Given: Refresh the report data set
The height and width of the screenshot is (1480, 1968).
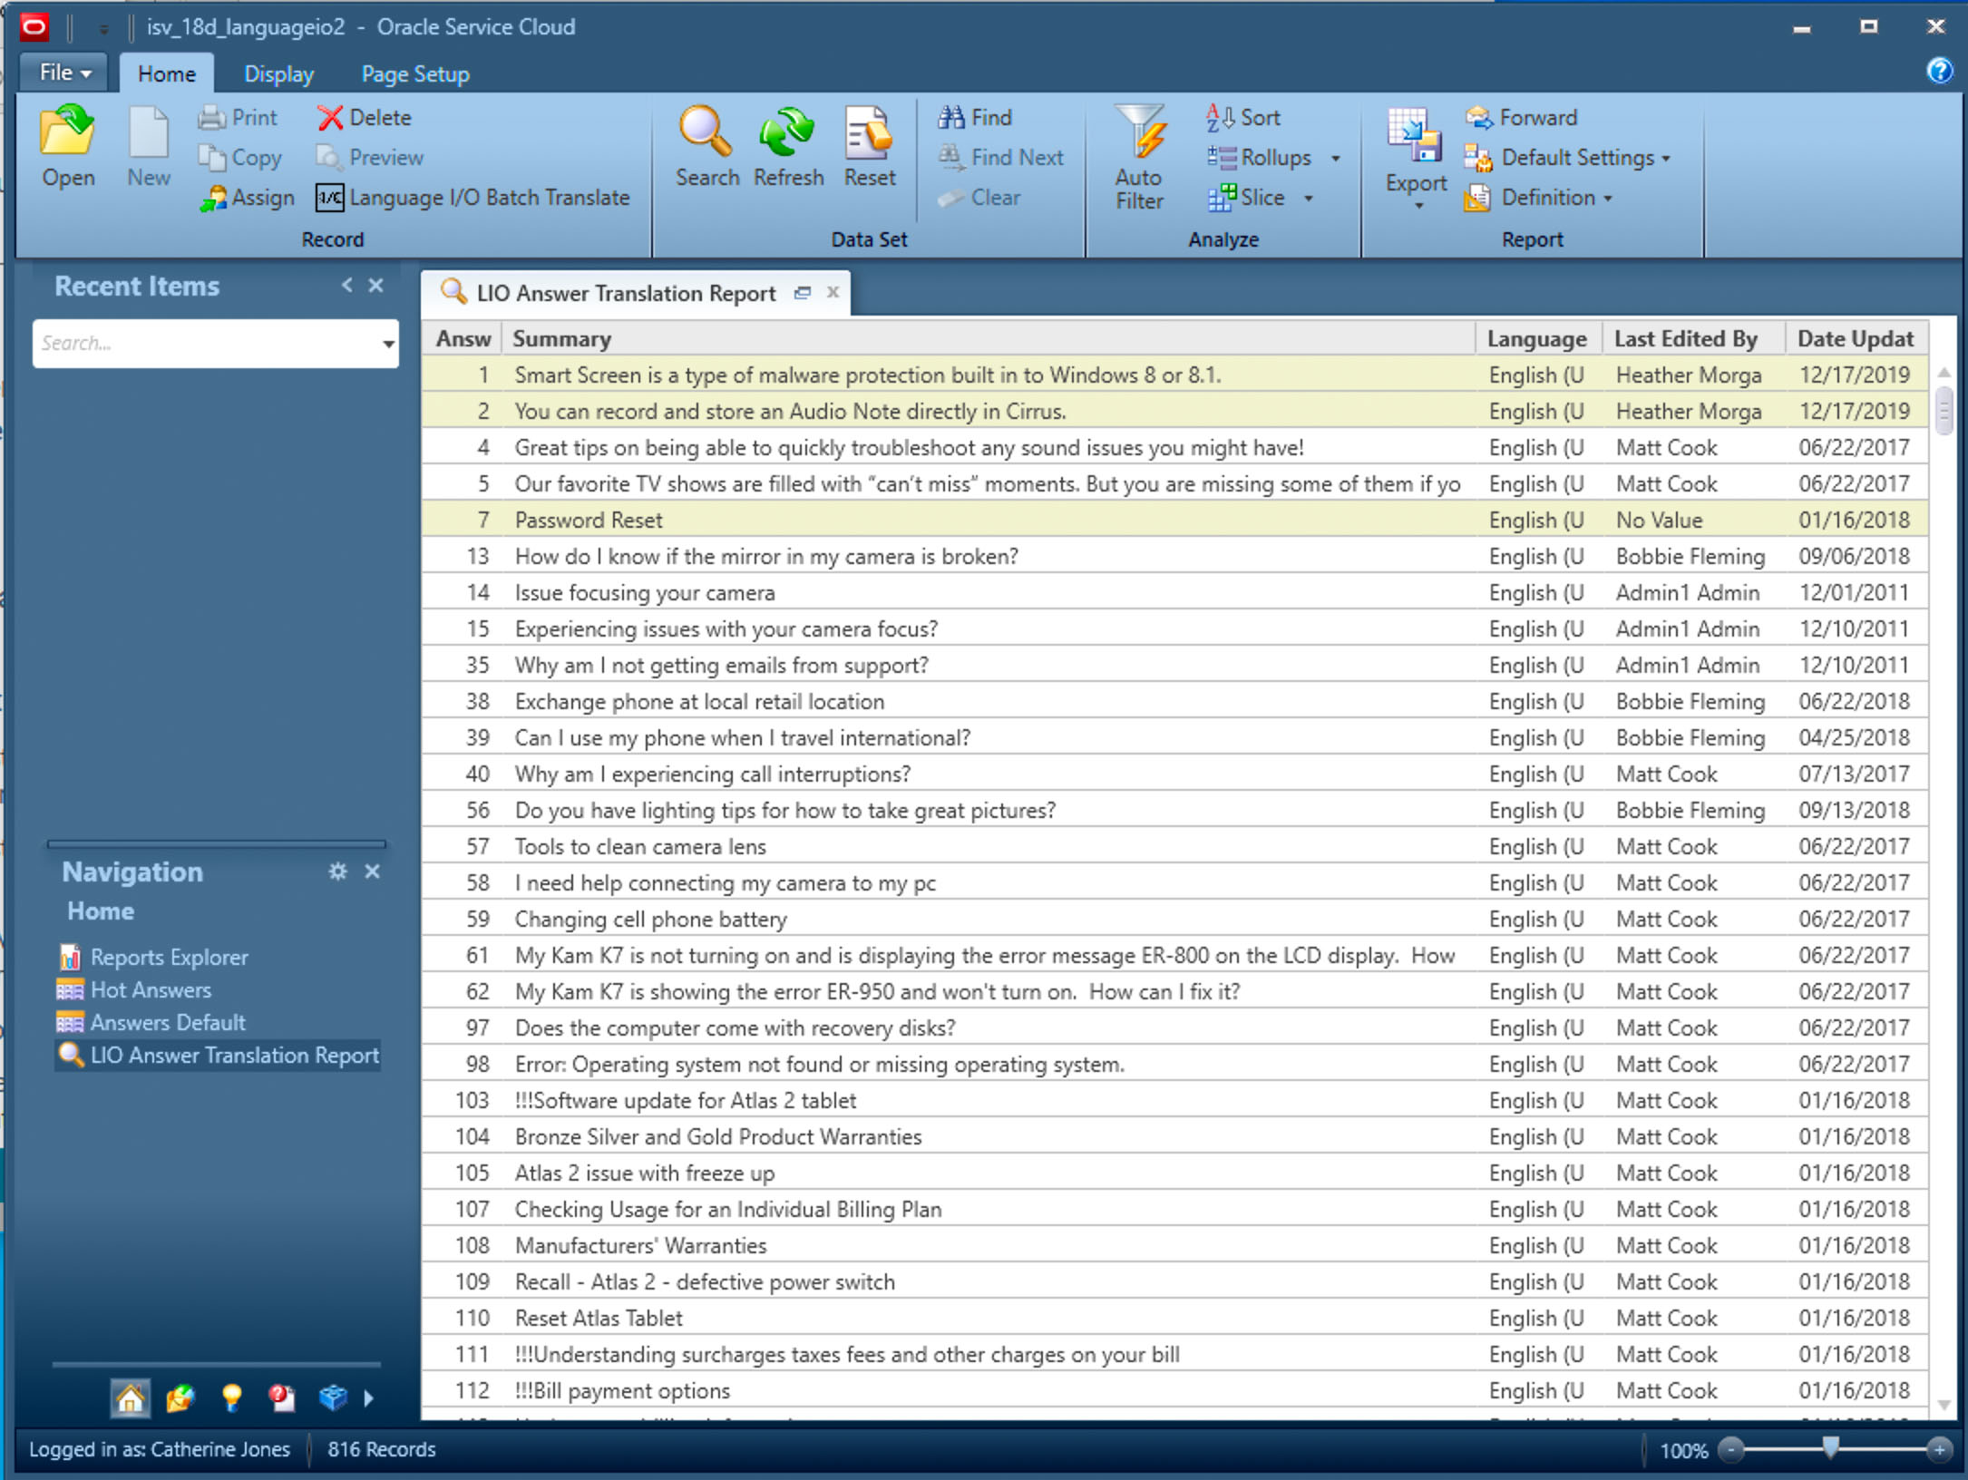Looking at the screenshot, I should (x=788, y=145).
